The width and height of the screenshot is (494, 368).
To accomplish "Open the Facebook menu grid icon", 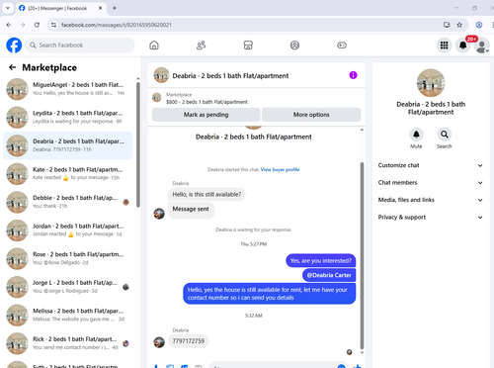I will tap(444, 46).
